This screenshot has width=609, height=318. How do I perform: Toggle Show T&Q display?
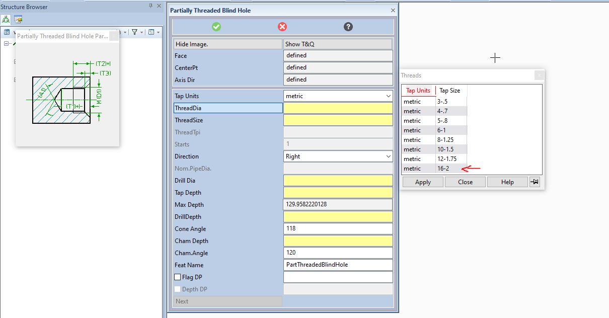pos(338,44)
